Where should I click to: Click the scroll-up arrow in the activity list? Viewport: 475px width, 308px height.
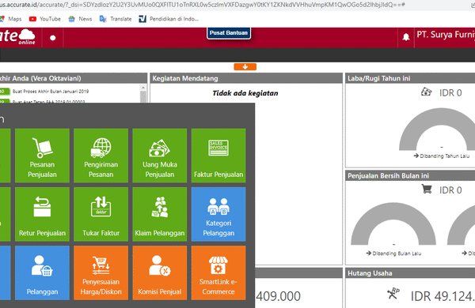[x=143, y=88]
